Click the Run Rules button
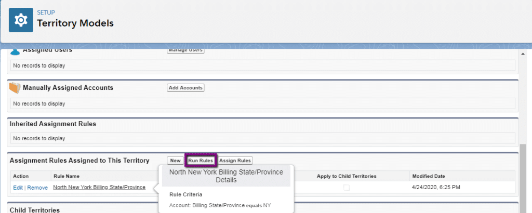Image resolution: width=532 pixels, height=213 pixels. pyautogui.click(x=201, y=161)
